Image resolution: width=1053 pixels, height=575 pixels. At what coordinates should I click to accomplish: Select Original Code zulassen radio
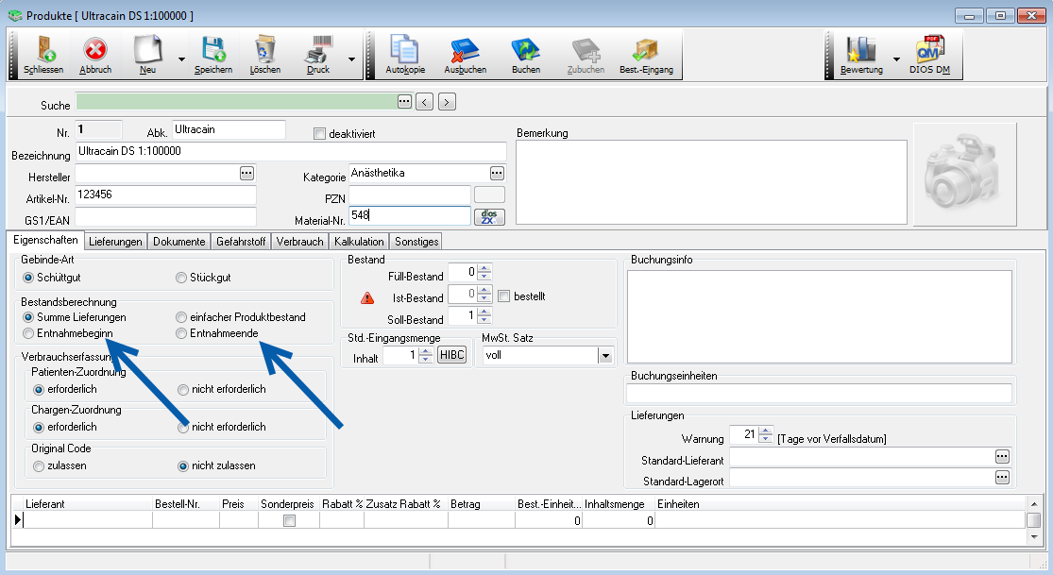[x=39, y=466]
